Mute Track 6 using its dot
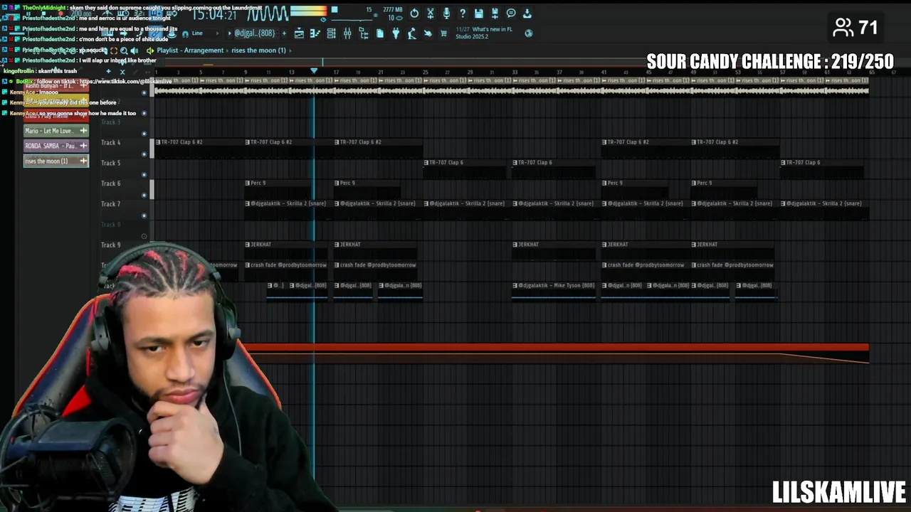911x512 pixels. [x=144, y=195]
